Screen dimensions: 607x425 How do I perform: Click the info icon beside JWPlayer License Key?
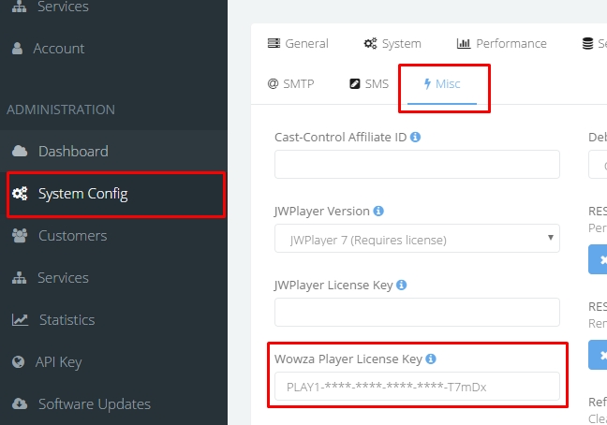click(x=402, y=285)
